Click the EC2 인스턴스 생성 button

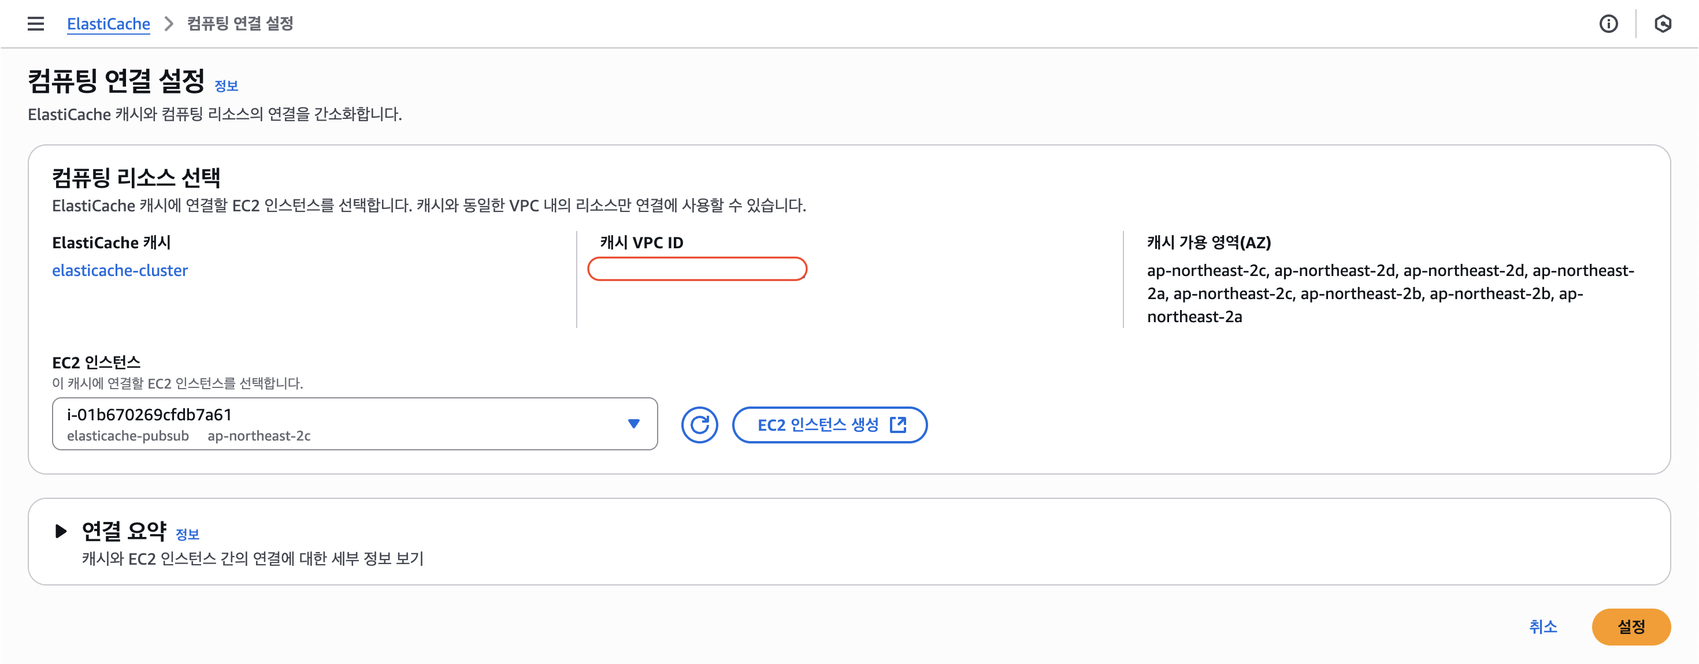[830, 425]
